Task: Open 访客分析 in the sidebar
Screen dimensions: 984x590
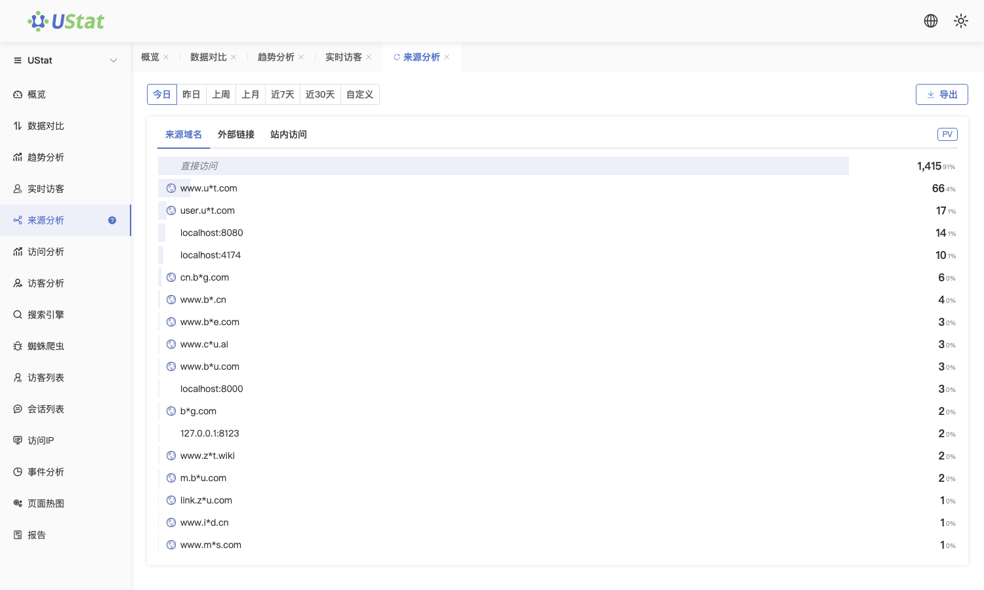Action: point(66,283)
